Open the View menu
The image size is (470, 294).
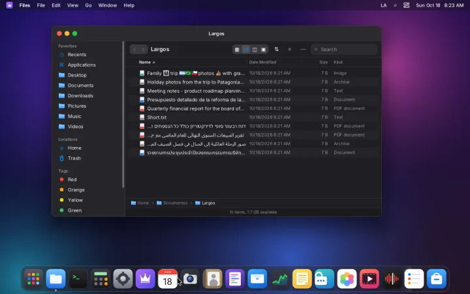pos(72,5)
